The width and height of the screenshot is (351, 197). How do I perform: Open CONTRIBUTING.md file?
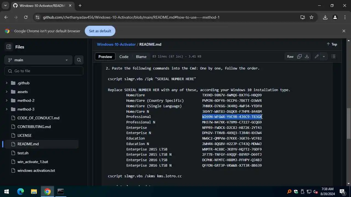pos(34,127)
